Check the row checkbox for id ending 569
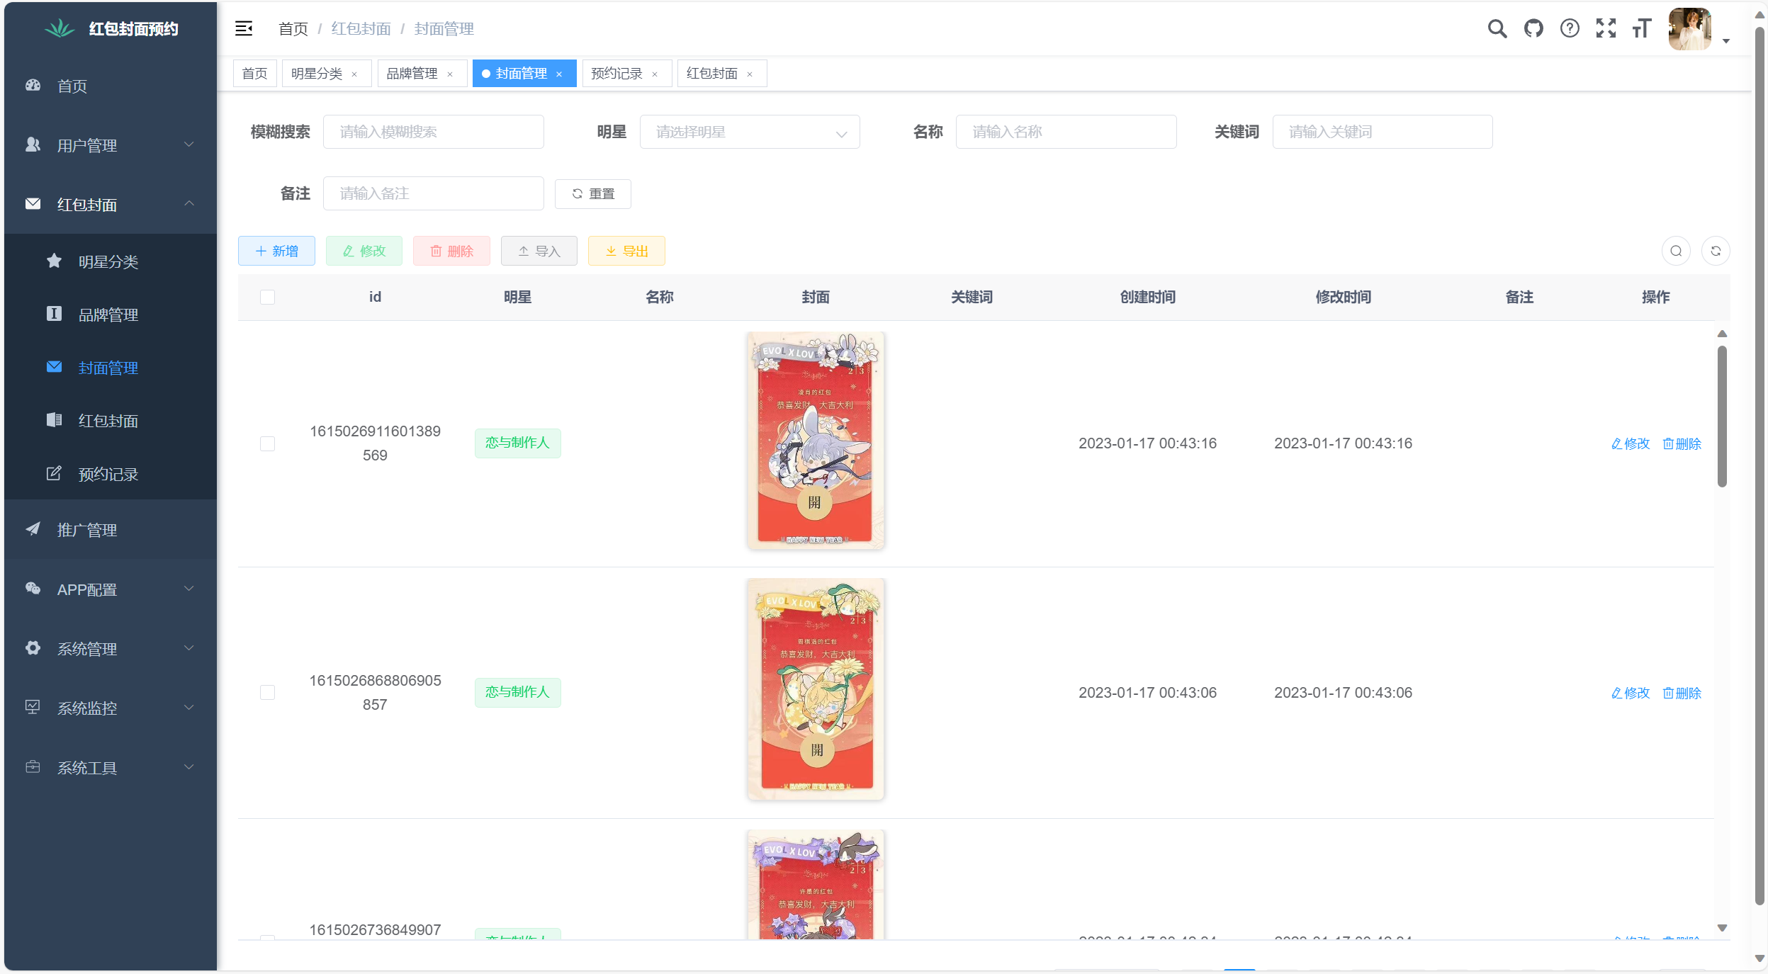Viewport: 1768px width, 974px height. pos(267,443)
